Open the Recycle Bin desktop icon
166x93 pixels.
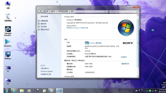(x=8, y=18)
